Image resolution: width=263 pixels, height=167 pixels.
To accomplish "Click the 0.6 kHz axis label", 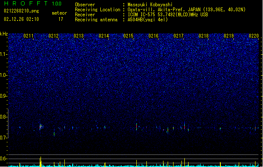I will [3, 159].
